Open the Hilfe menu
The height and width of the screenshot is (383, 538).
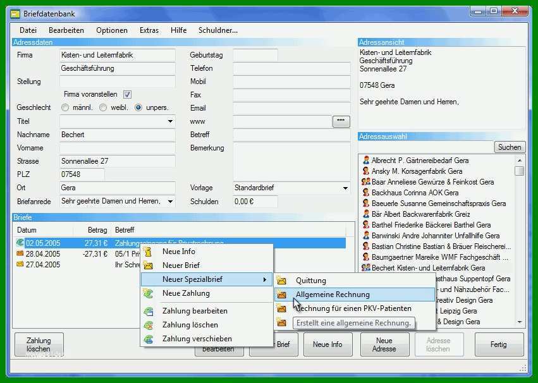[178, 30]
